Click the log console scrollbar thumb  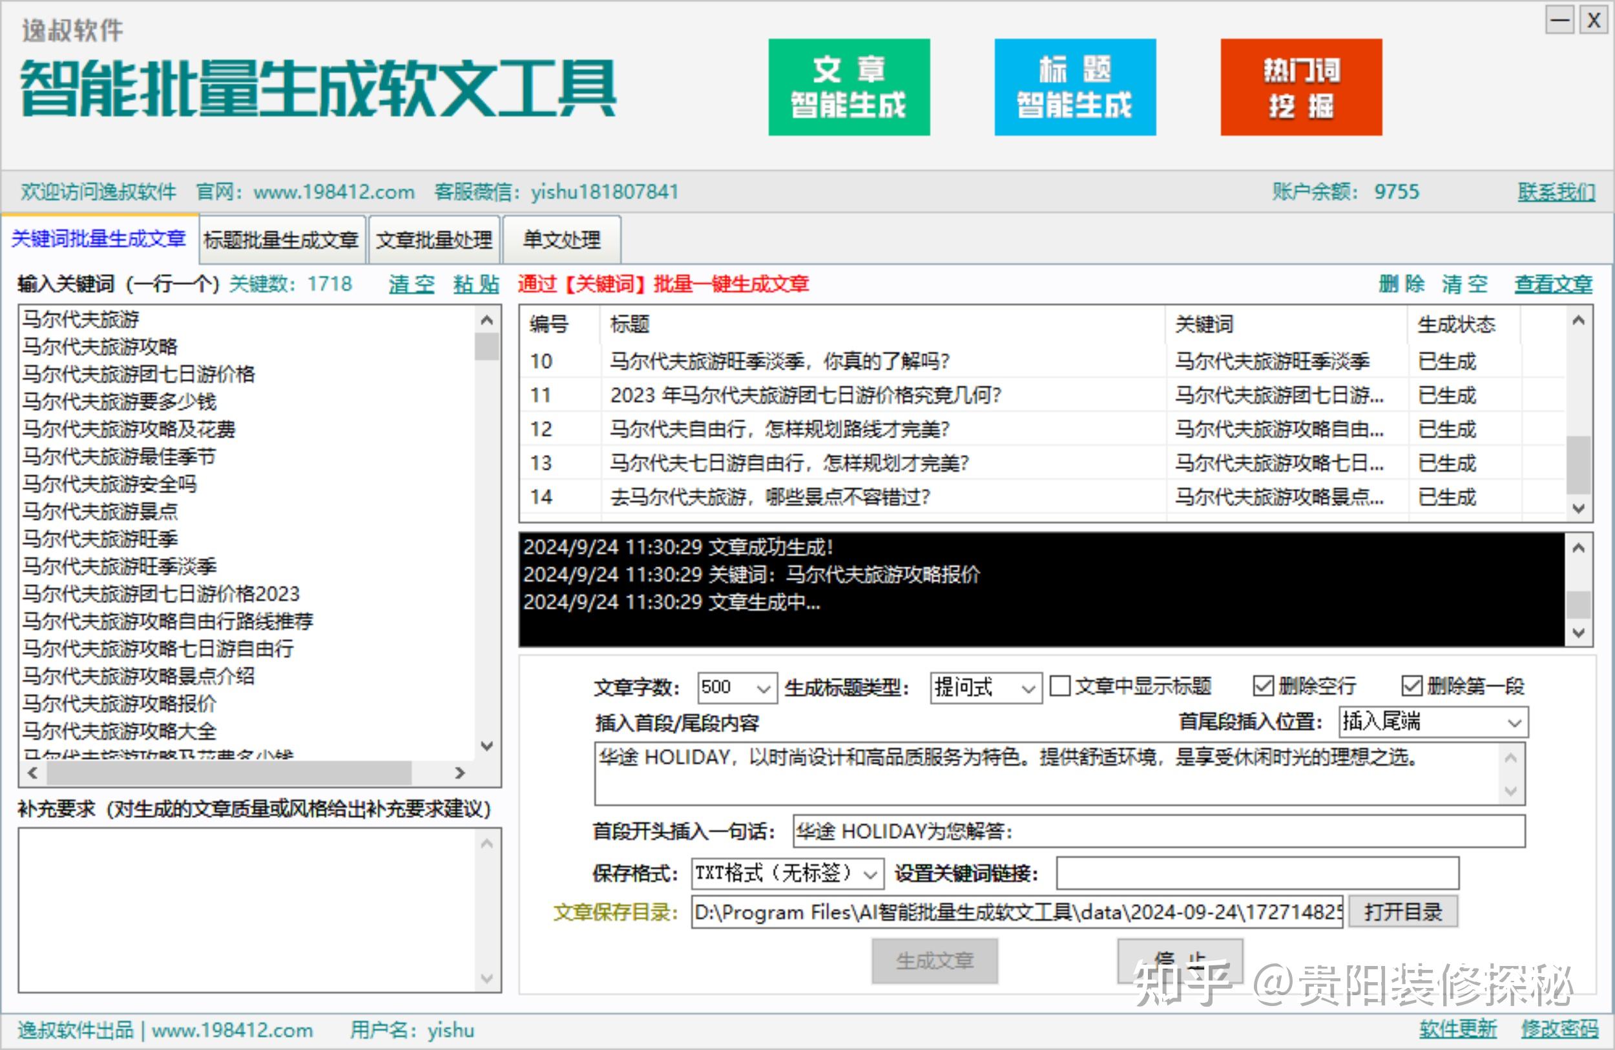click(1578, 605)
